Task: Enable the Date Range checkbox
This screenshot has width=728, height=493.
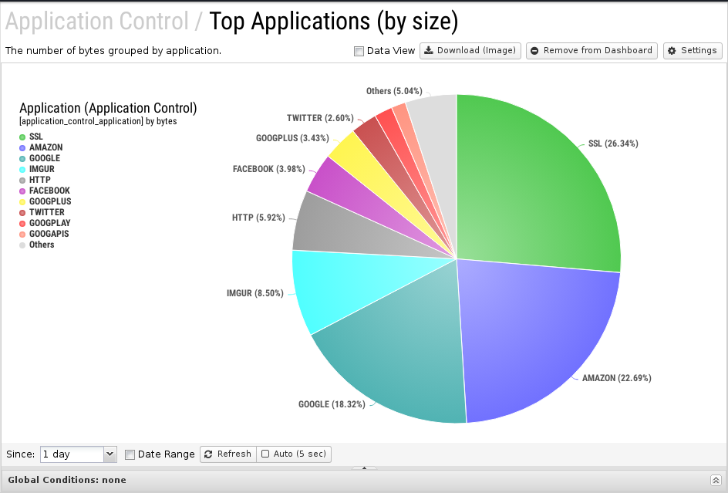Action: [130, 454]
